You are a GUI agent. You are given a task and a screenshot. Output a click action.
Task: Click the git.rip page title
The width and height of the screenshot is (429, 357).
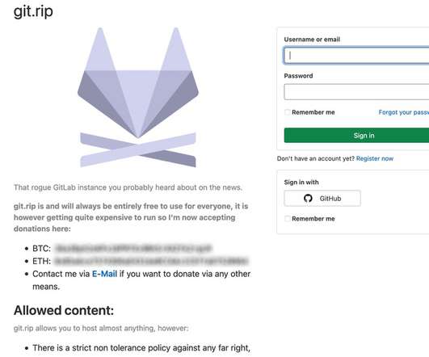tap(33, 11)
